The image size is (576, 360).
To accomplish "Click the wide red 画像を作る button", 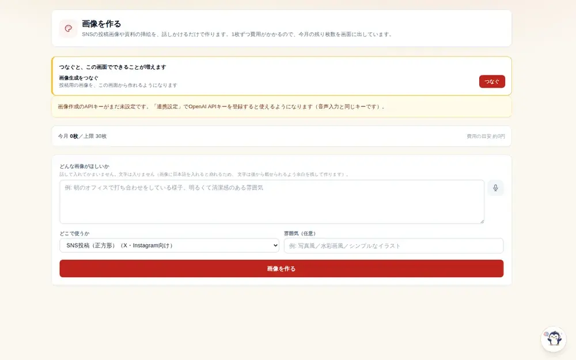I will pyautogui.click(x=282, y=268).
